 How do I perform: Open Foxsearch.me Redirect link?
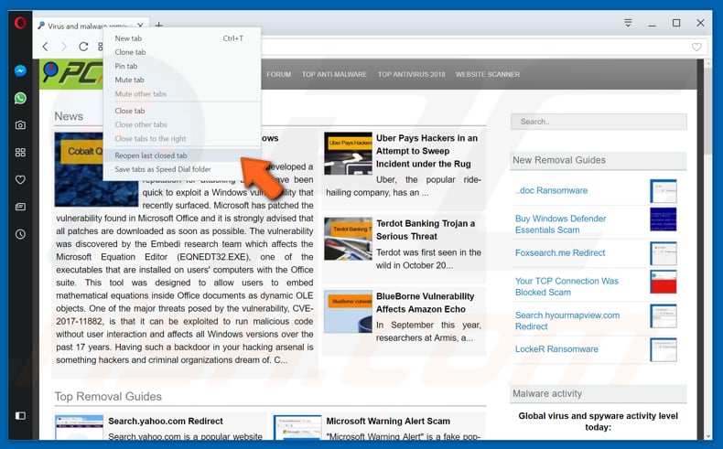click(x=560, y=252)
